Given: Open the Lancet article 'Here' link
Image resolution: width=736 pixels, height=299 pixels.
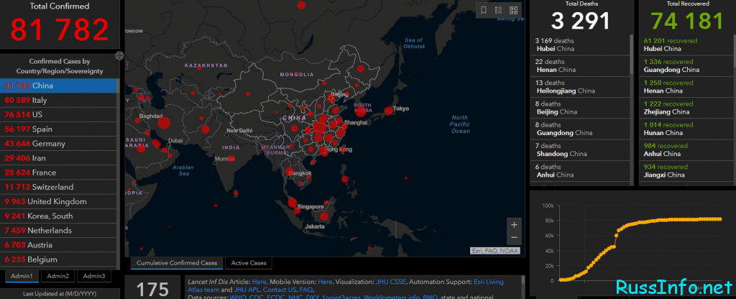Looking at the screenshot, I should click(259, 282).
